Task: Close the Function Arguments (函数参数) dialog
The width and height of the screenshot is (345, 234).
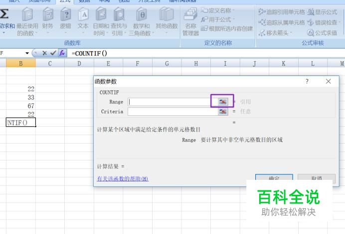Action: tap(328, 81)
